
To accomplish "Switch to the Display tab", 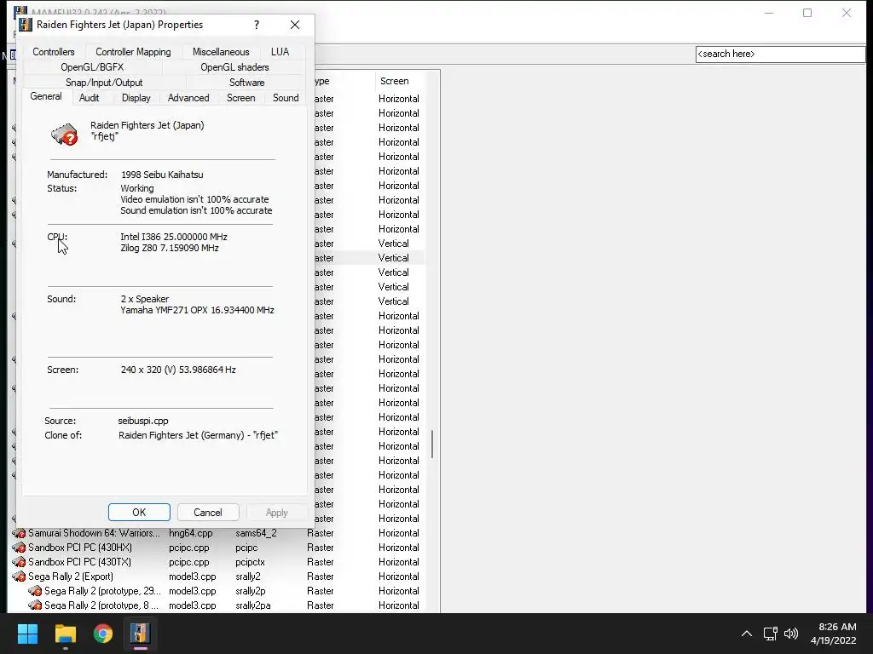I will click(136, 98).
